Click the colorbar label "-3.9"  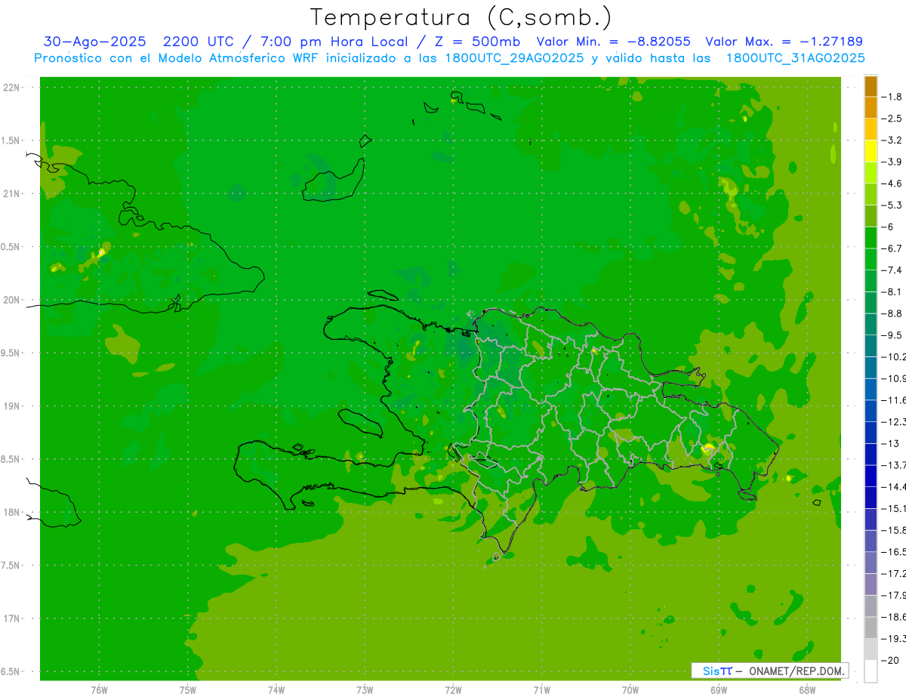click(x=892, y=162)
